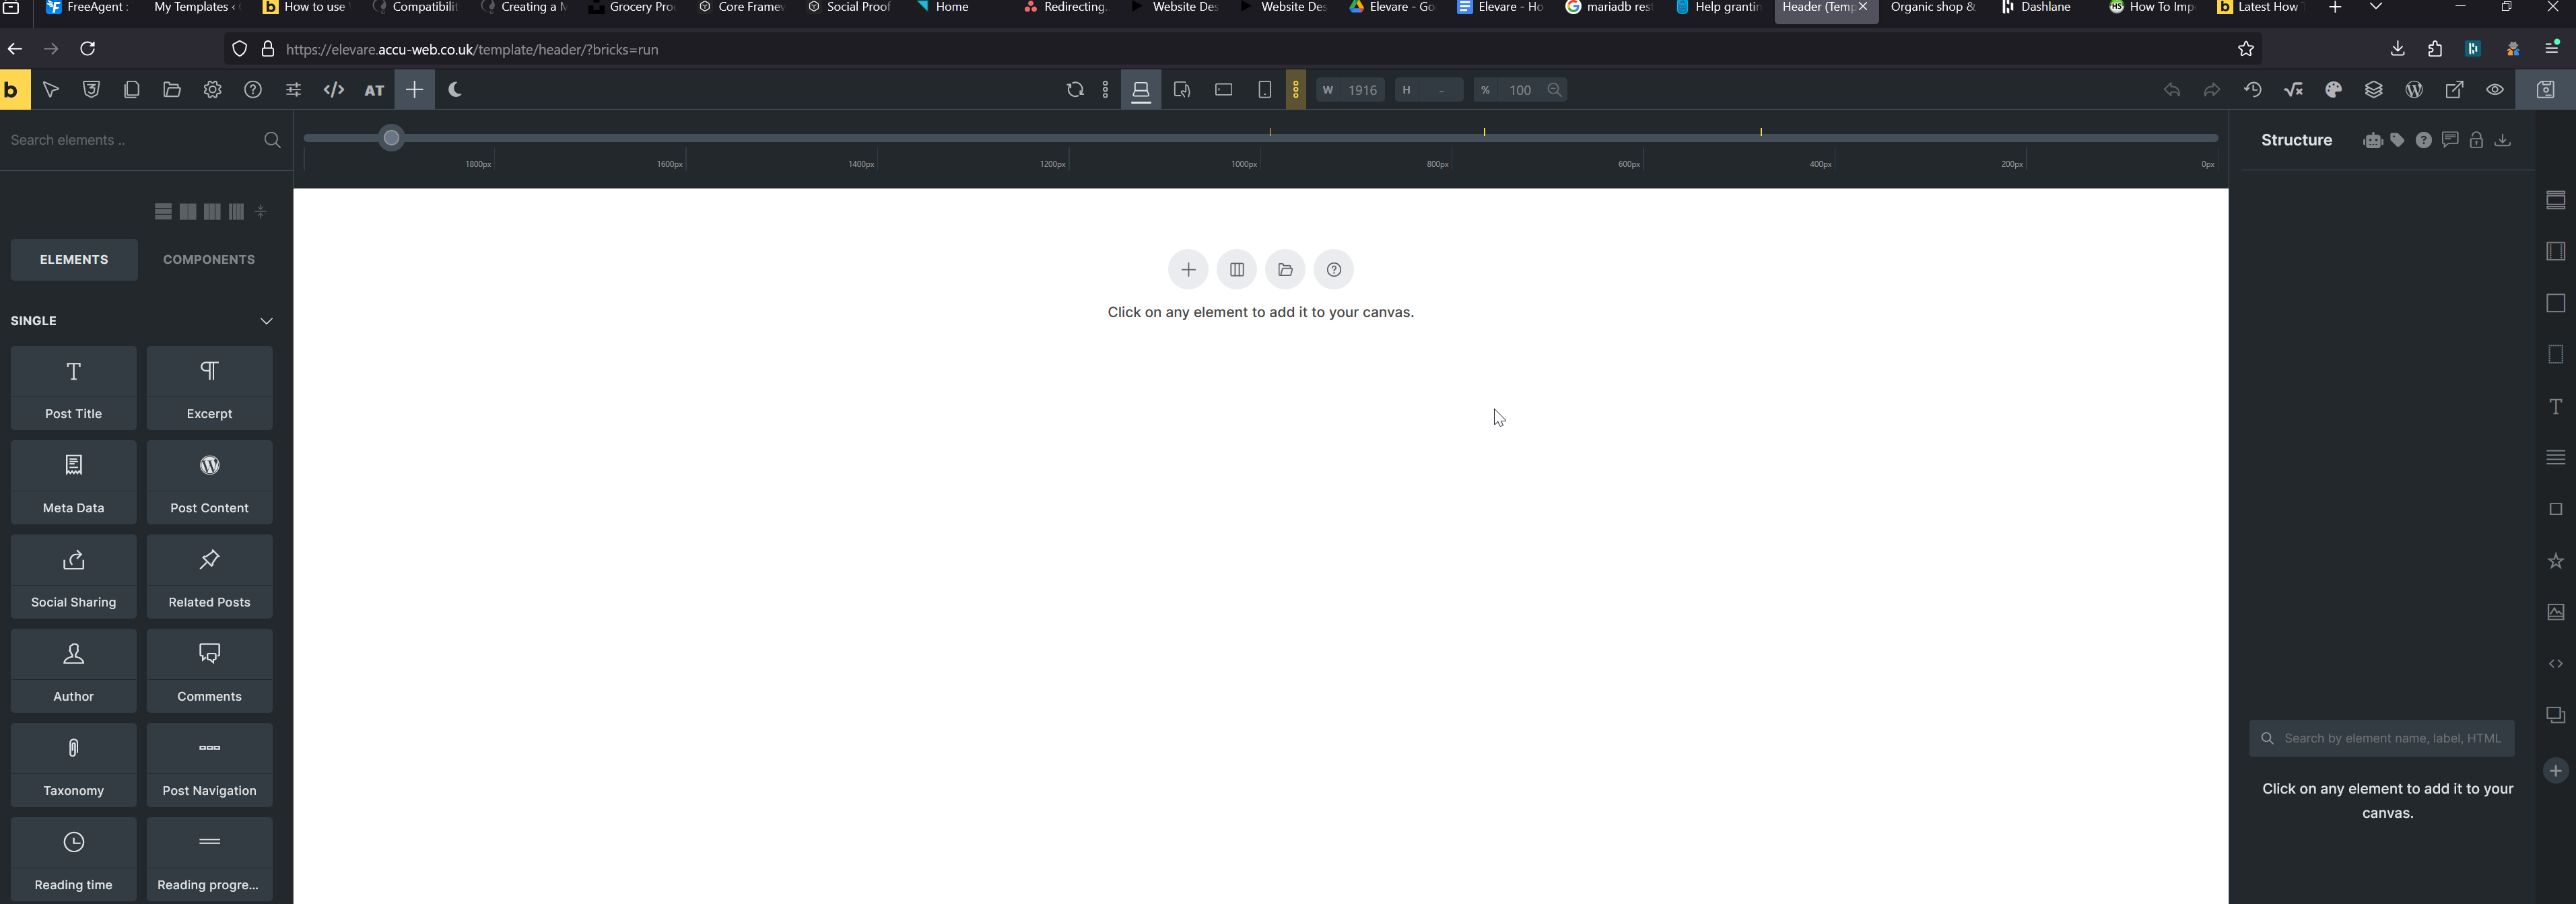The image size is (2576, 904).
Task: Add a Related Posts element
Action: pyautogui.click(x=210, y=576)
